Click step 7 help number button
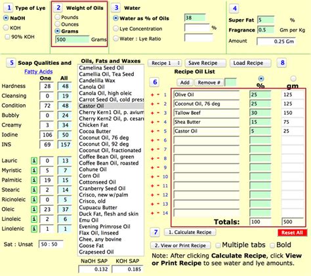 155,232
